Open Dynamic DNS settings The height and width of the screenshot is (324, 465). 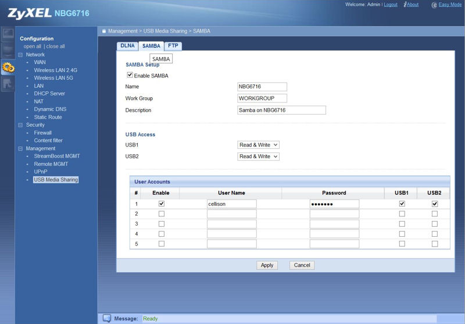[x=50, y=109]
